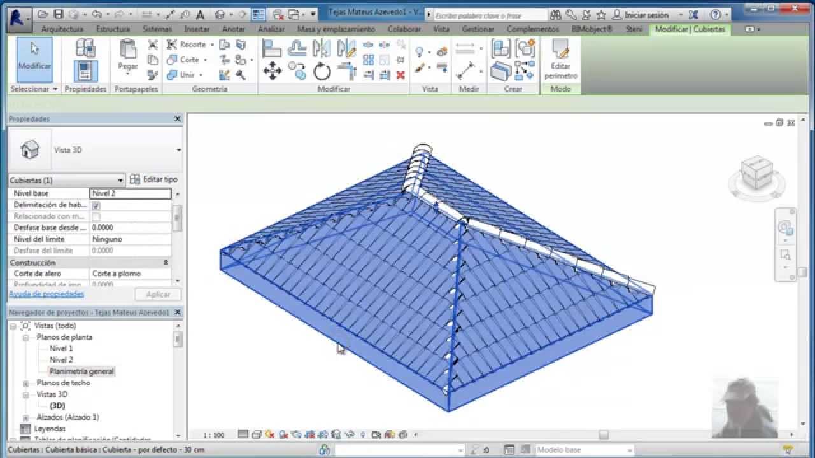Select Planimetría general view
The width and height of the screenshot is (815, 458).
81,371
